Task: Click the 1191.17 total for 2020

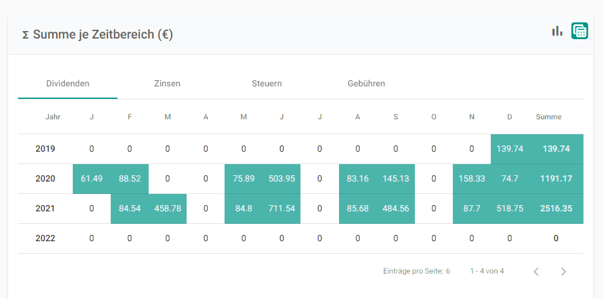Action: click(556, 178)
